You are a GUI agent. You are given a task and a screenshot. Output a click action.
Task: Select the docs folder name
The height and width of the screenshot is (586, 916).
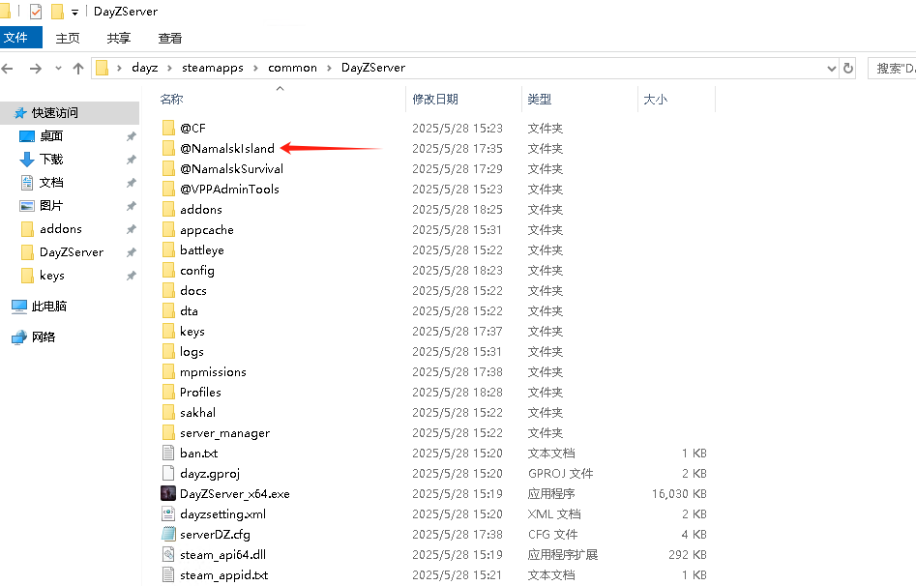pos(193,291)
